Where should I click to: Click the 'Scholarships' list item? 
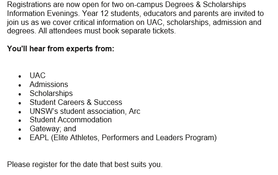click(x=51, y=94)
